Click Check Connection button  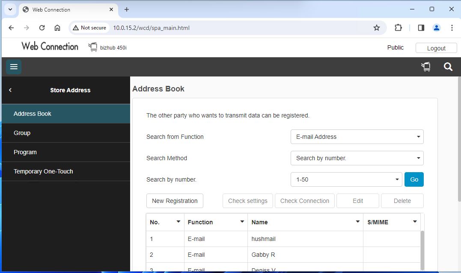click(x=305, y=201)
